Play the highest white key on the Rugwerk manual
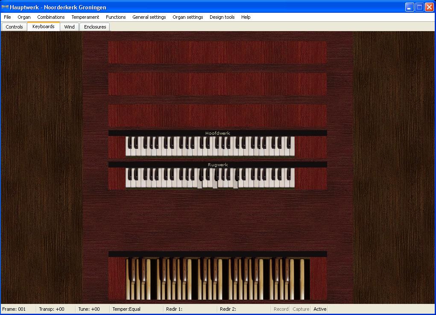This screenshot has height=315, width=436. pyautogui.click(x=292, y=183)
